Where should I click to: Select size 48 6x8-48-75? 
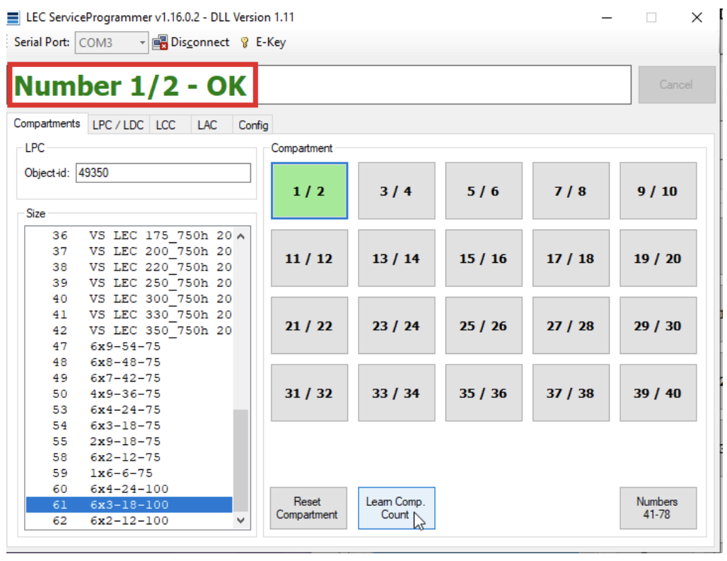[x=129, y=362]
